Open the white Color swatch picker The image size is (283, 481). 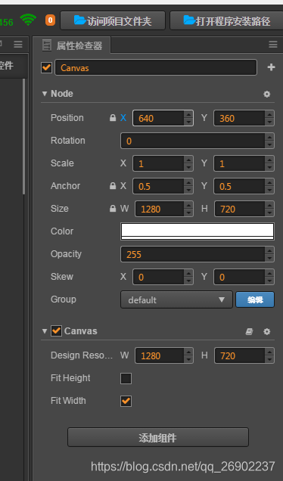(x=197, y=231)
